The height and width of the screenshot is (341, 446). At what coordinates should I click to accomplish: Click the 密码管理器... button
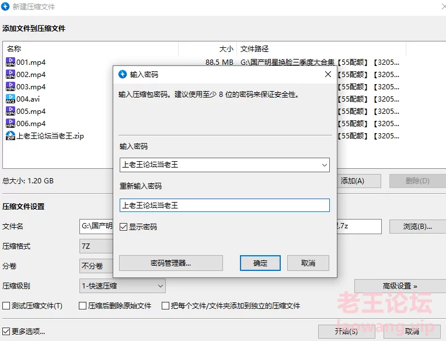[171, 263]
